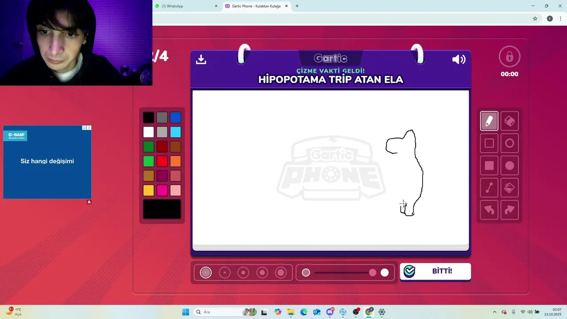Choose the filled rectangle shape tool
This screenshot has width=567, height=319.
pyautogui.click(x=489, y=165)
